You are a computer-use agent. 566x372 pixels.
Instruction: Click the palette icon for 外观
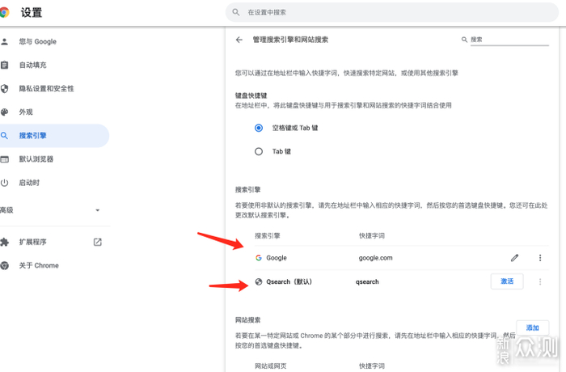(x=4, y=112)
